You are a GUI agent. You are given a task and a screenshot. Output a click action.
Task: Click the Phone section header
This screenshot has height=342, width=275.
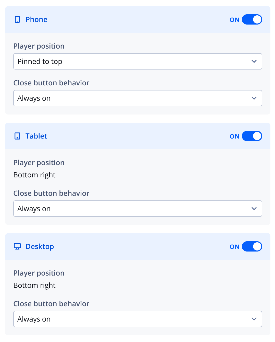pos(36,19)
